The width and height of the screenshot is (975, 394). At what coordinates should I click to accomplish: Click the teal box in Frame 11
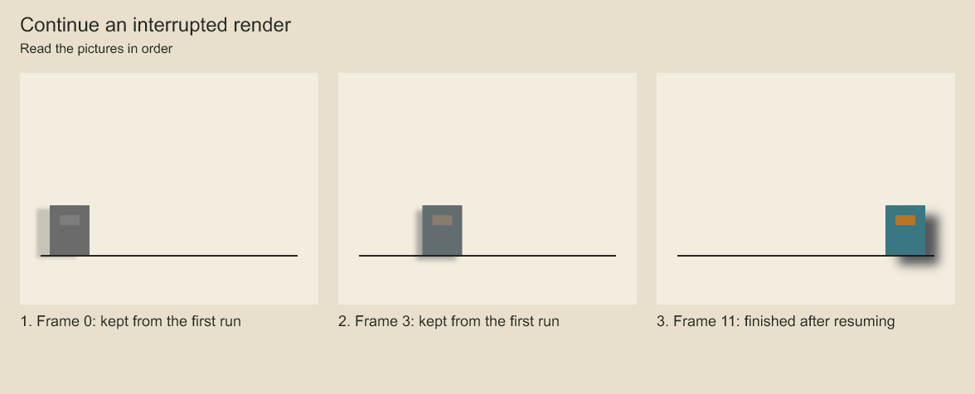[x=905, y=230]
